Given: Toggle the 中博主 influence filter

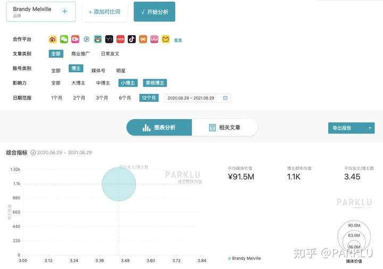Looking at the screenshot, I should [x=103, y=83].
